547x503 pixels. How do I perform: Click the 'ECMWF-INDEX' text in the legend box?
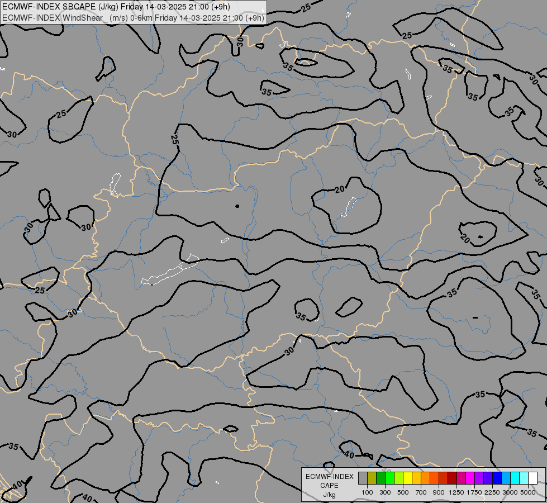point(329,477)
